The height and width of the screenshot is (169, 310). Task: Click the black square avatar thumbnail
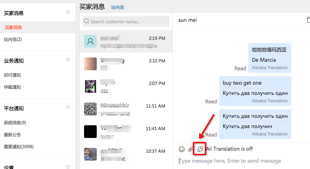click(90, 132)
